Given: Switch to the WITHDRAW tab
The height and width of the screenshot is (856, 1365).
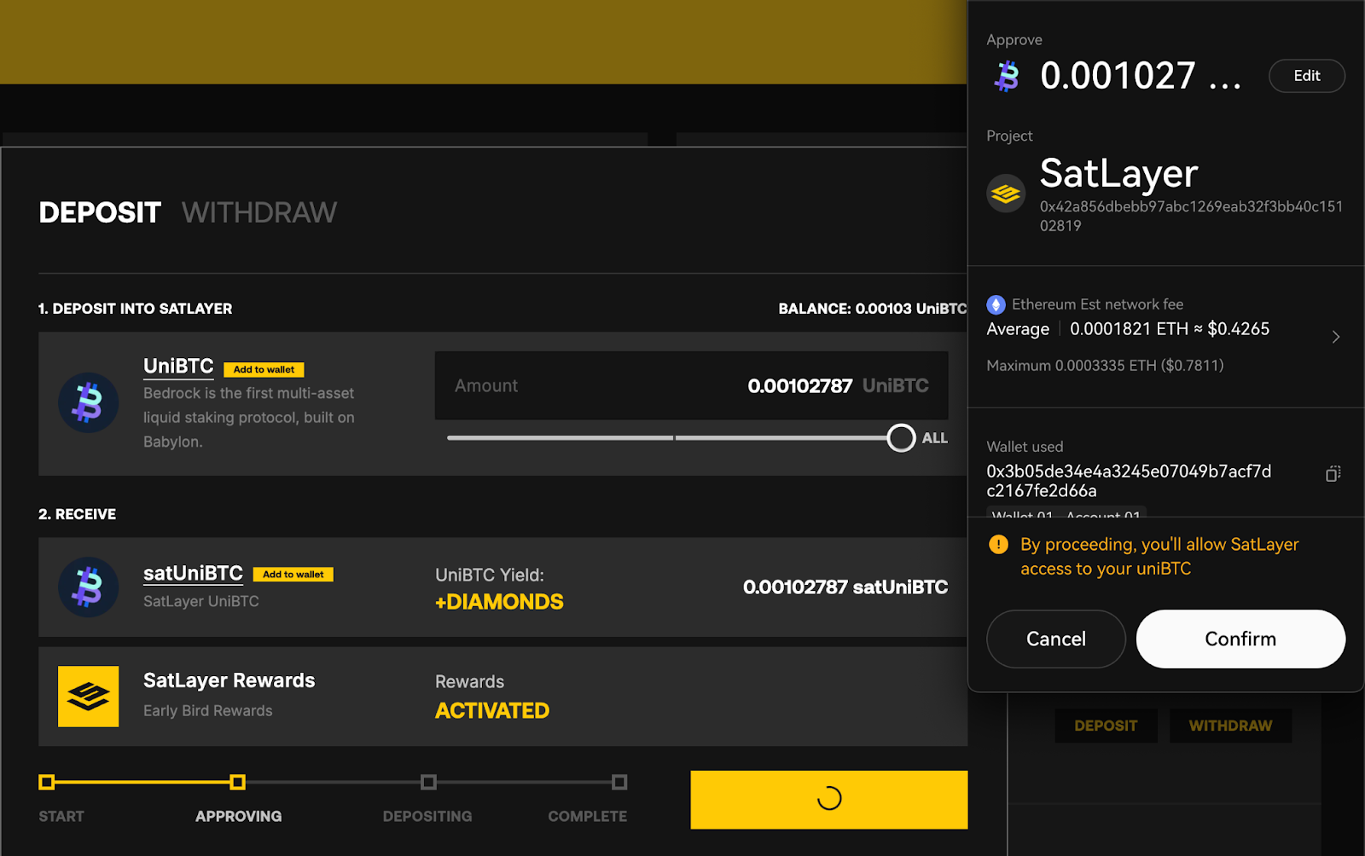Looking at the screenshot, I should 259,212.
